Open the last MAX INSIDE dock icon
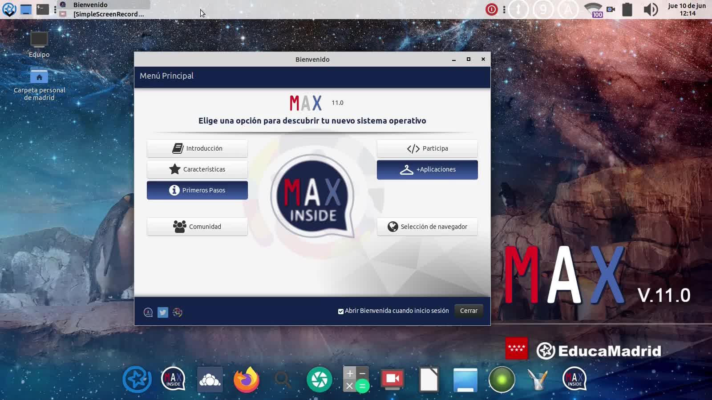Screen dimensions: 712x400 tap(574, 379)
